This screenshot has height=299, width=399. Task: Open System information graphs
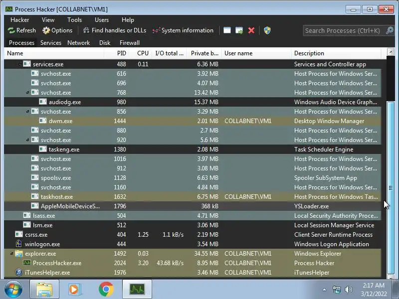click(x=183, y=30)
